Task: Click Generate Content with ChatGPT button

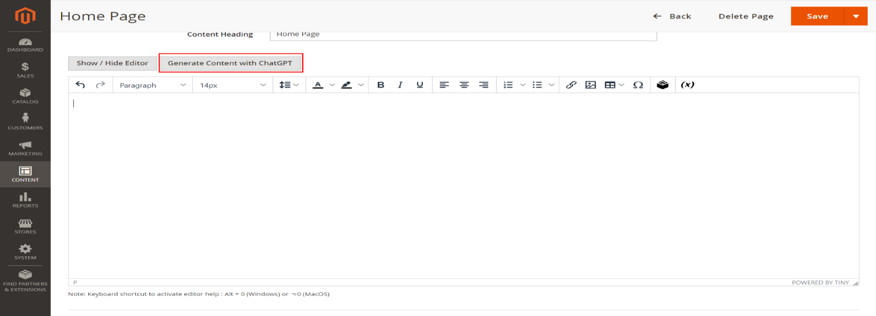Action: point(230,63)
